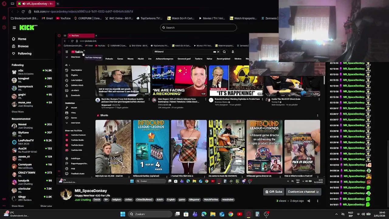Open MR_SpaceDonkey channel avatar
Screen dimensions: 389x219
[66, 194]
